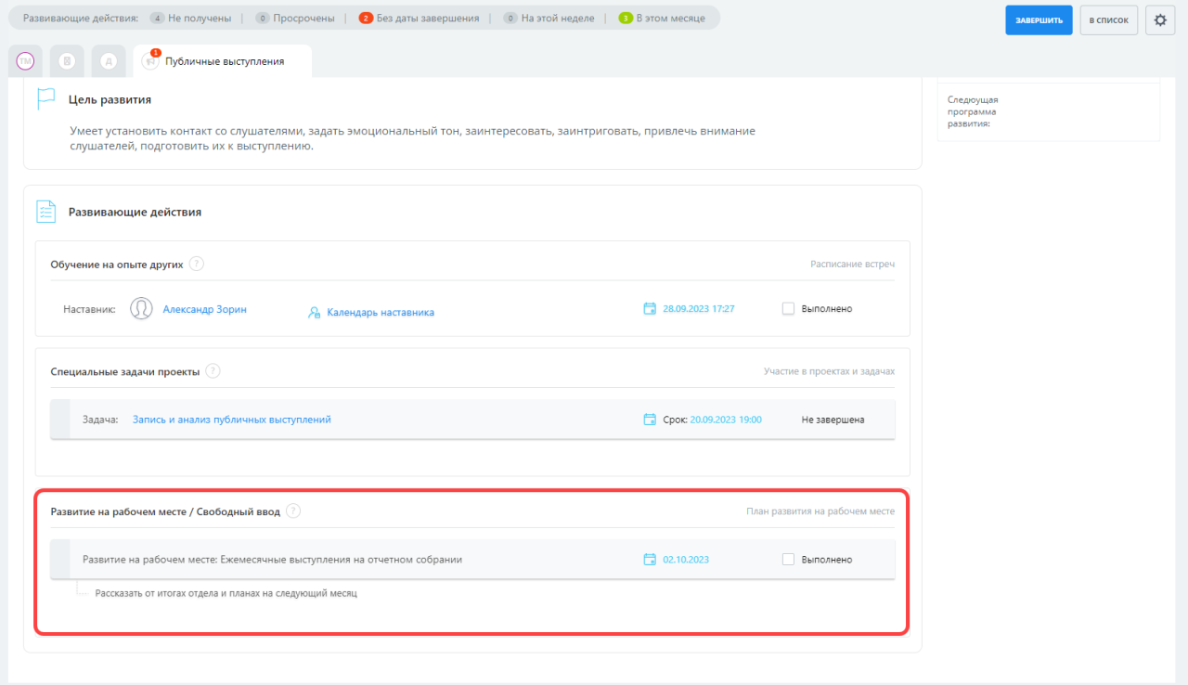
Task: Filter by Просрочены counter
Action: (x=294, y=18)
